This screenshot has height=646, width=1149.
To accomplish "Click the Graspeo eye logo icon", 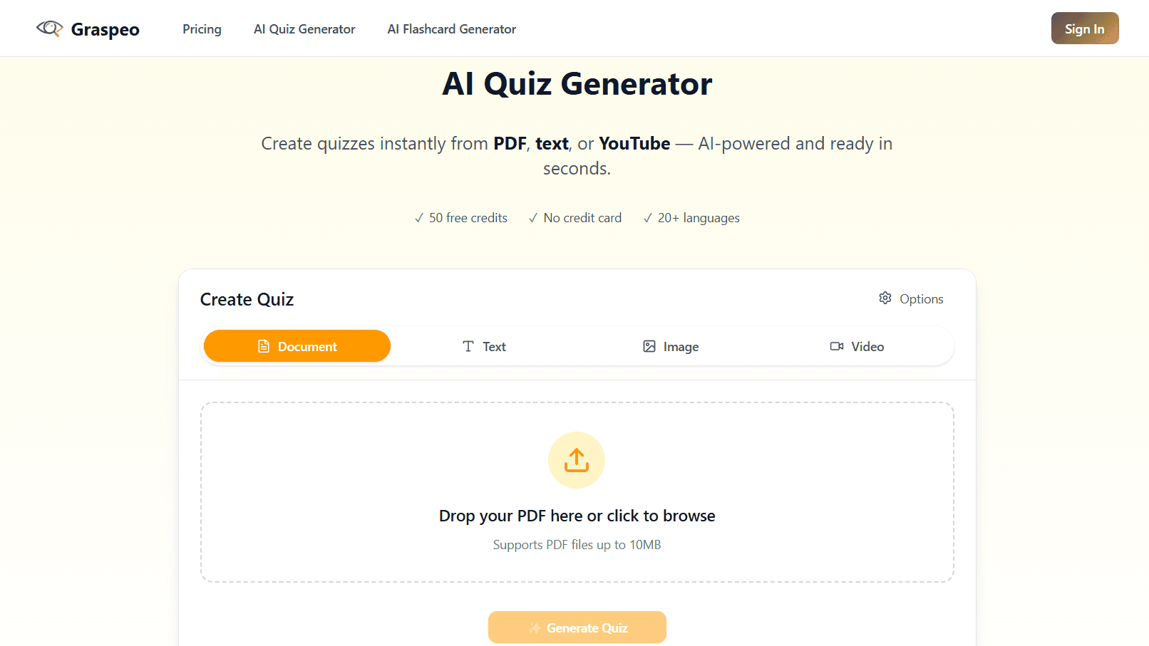I will 49,28.
